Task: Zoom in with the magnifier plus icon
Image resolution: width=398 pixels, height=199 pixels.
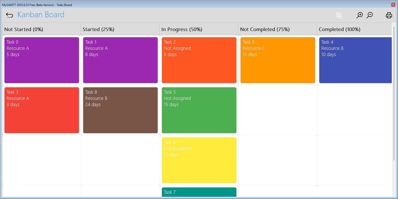Action: point(360,15)
